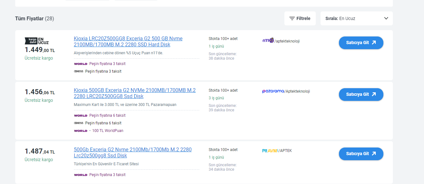Click Ücretsiz kargo under 1.449,00 TL
Viewport: 424px width, 184px height.
click(x=39, y=58)
